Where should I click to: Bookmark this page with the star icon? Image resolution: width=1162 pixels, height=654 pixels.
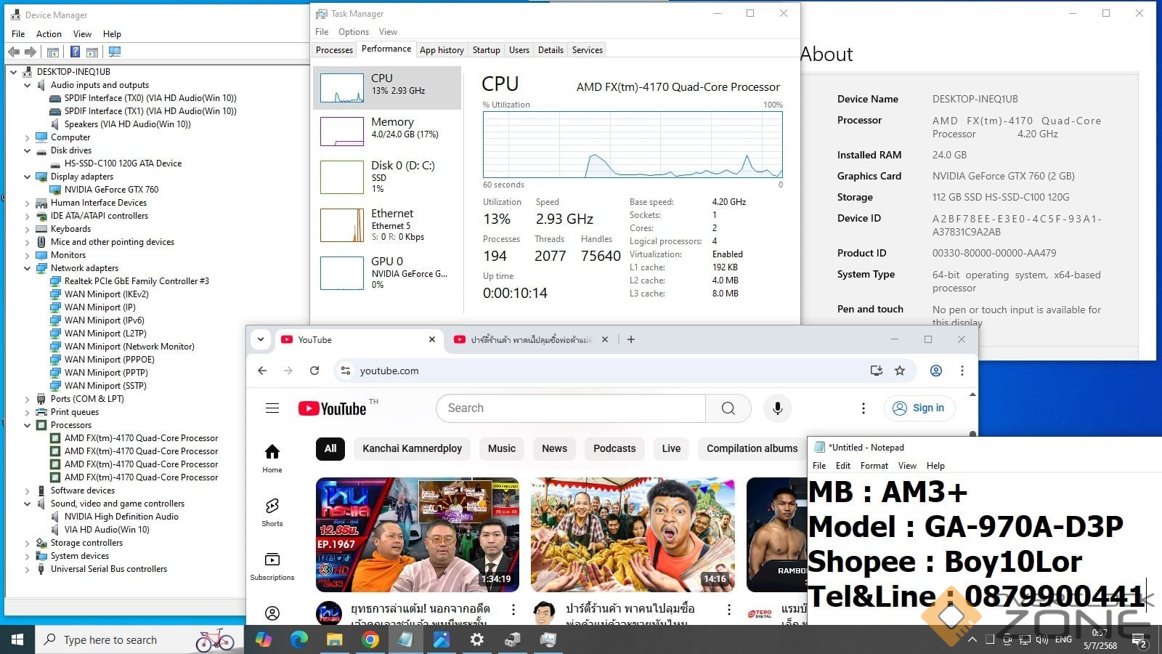coord(900,371)
